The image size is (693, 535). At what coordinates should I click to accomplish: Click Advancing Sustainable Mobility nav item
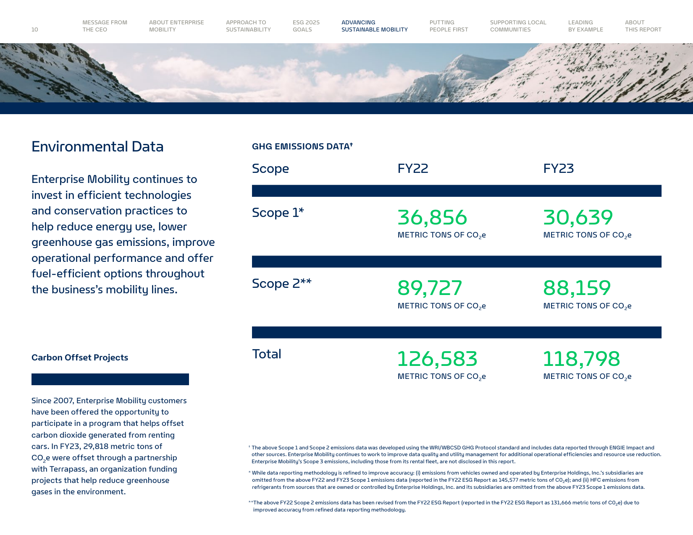[x=375, y=26]
